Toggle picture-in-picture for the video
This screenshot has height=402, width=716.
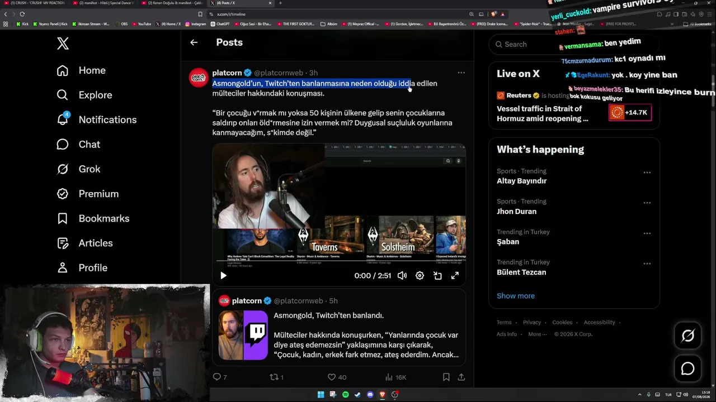click(x=437, y=275)
